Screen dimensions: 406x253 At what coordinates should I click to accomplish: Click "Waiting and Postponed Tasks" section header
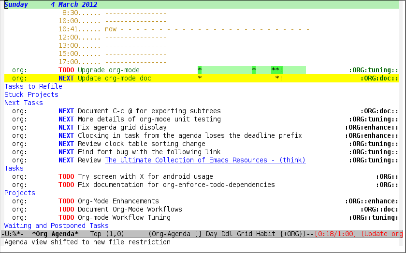click(57, 226)
